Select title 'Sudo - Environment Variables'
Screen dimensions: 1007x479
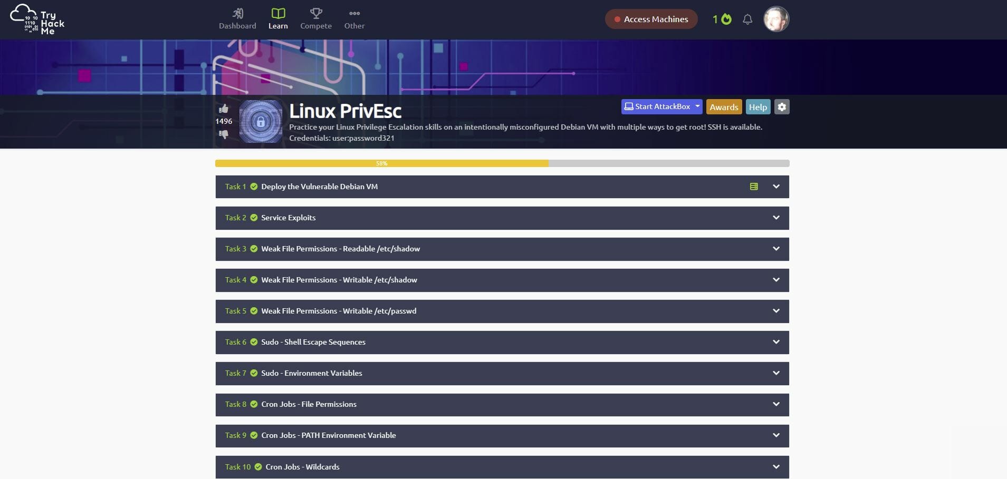pos(312,373)
